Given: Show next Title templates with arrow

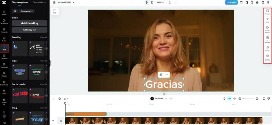Looking at the screenshot, I should (46, 72).
